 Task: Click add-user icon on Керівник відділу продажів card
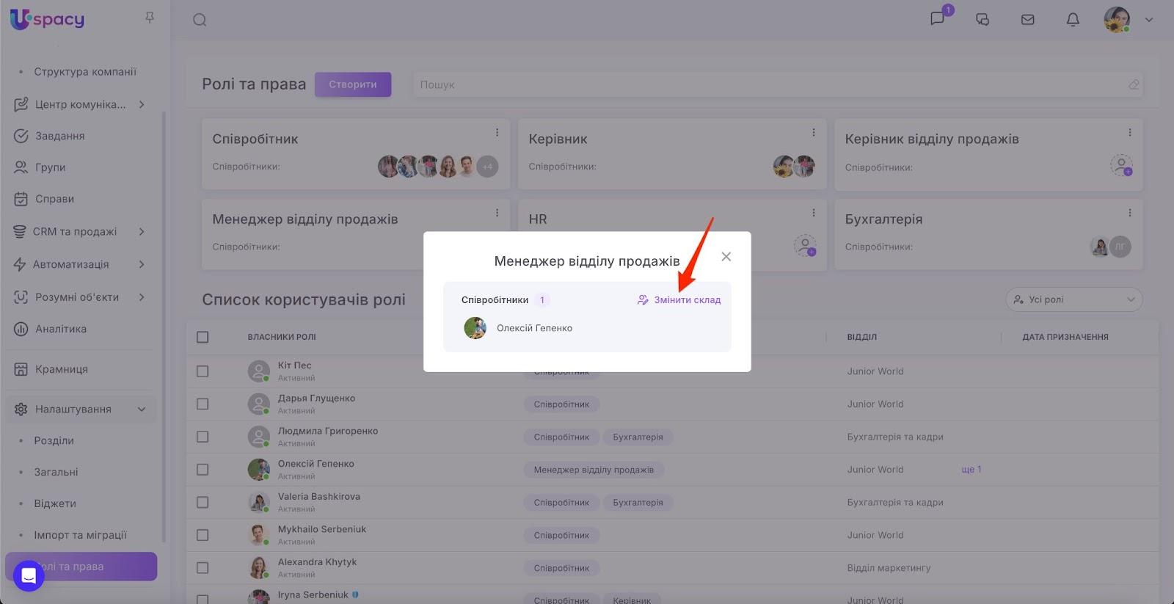pyautogui.click(x=1121, y=165)
